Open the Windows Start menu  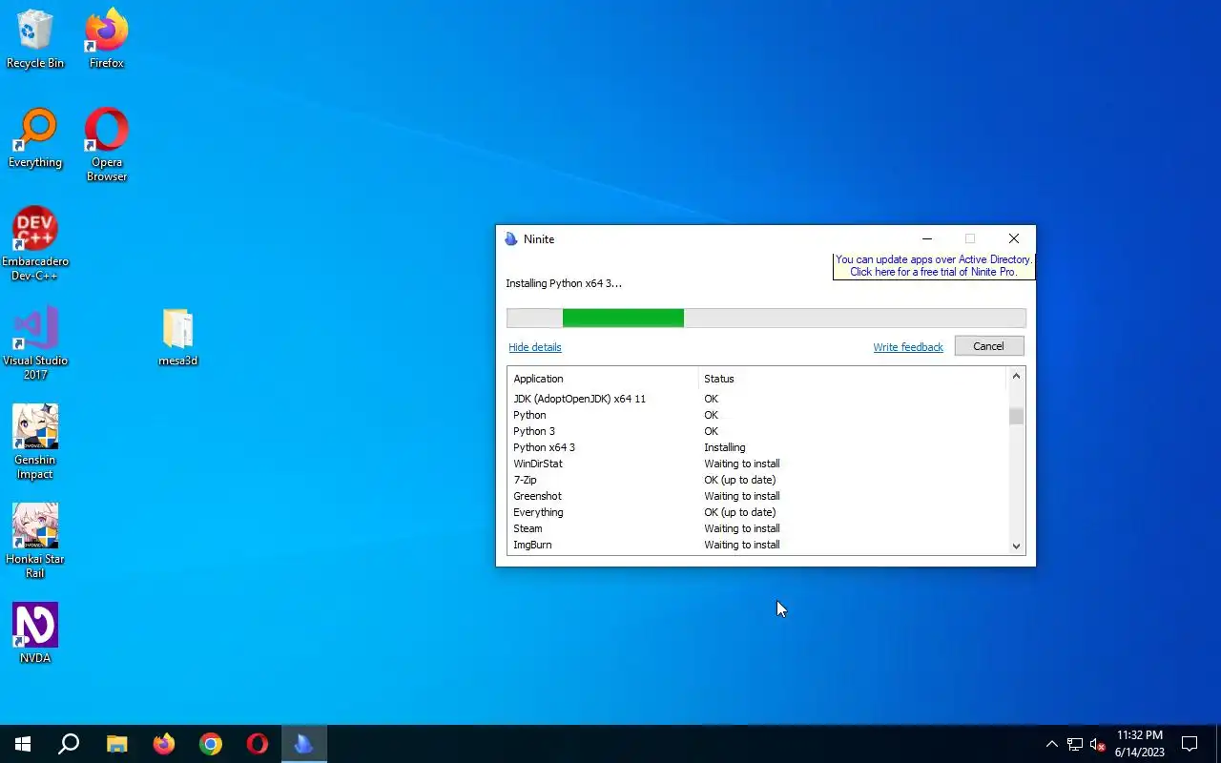[x=23, y=744]
